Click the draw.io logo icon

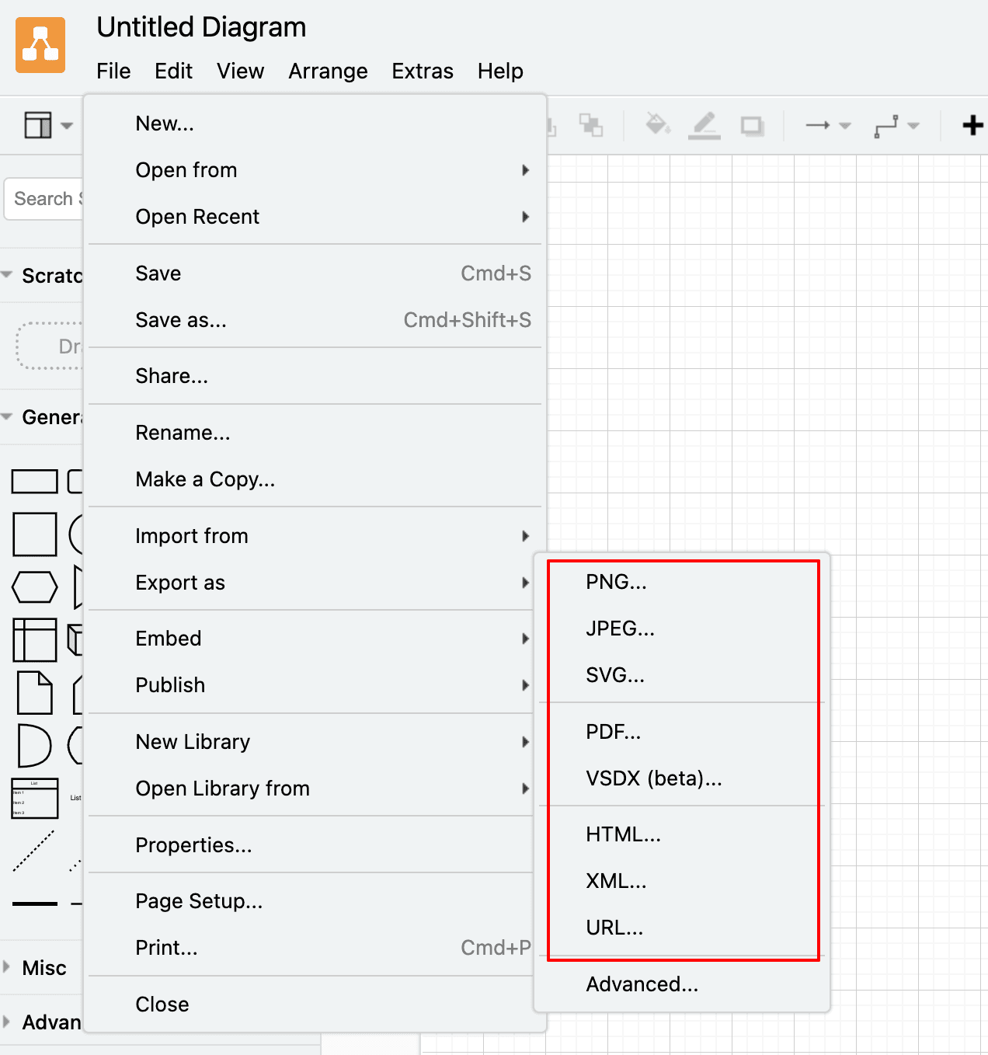[x=40, y=44]
